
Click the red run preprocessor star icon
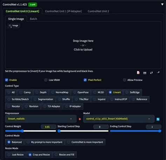click(x=80, y=119)
